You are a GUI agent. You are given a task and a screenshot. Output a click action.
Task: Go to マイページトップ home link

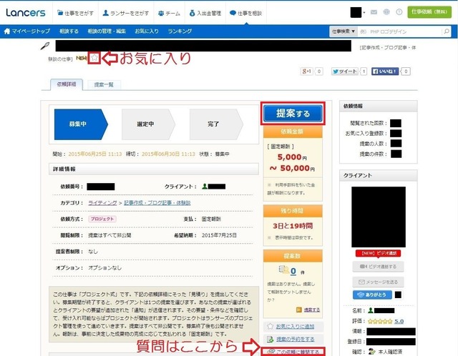[27, 31]
